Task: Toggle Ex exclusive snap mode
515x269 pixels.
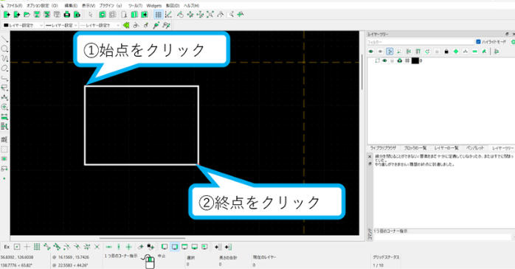Action: 7,247
